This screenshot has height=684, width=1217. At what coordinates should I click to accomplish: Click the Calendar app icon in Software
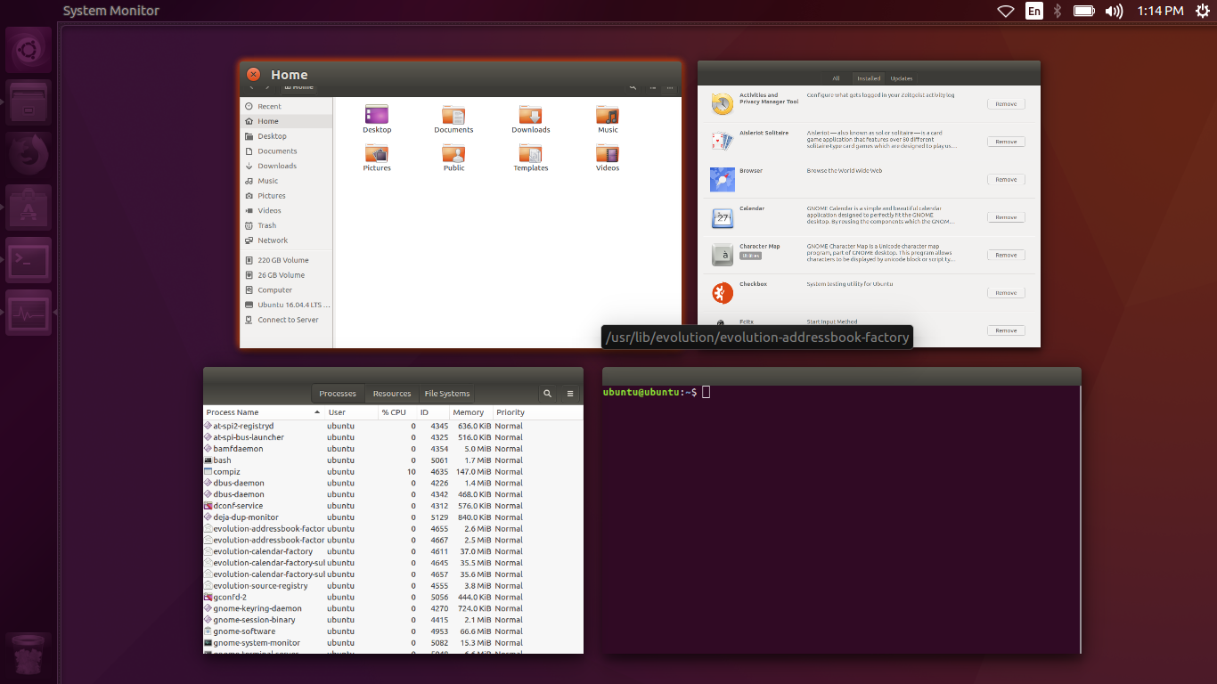[x=722, y=217]
